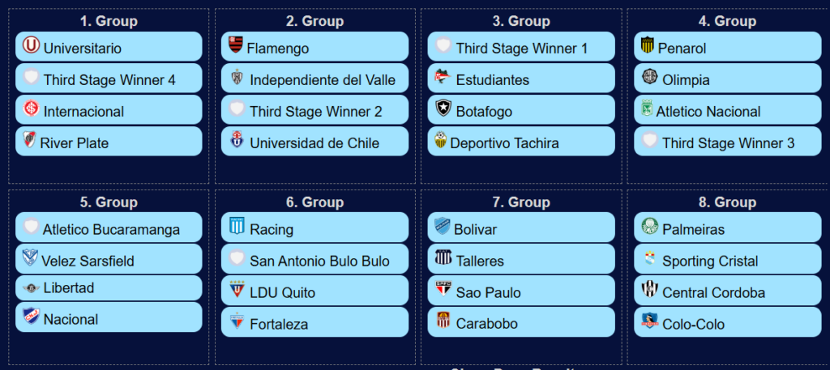Screen dimensions: 830x370
Task: Click the Palmeiras club crest icon
Action: [x=649, y=228]
